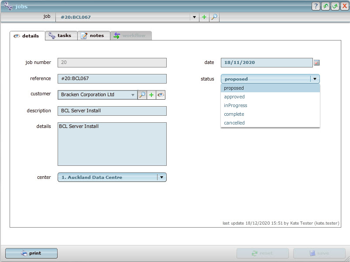Viewport: 350px width, 262px height.
Task: Collapse the status dropdown using its arrow
Action: coord(314,79)
